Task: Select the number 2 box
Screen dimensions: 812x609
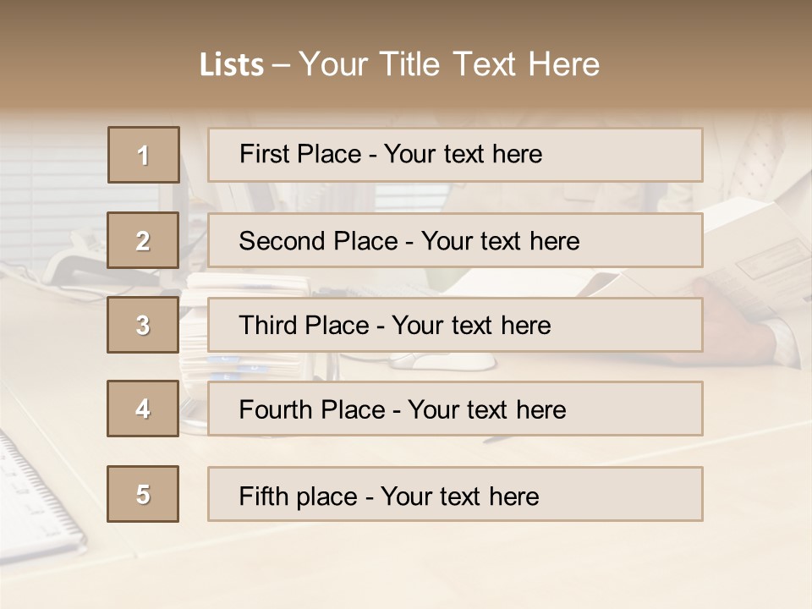Action: [x=143, y=240]
